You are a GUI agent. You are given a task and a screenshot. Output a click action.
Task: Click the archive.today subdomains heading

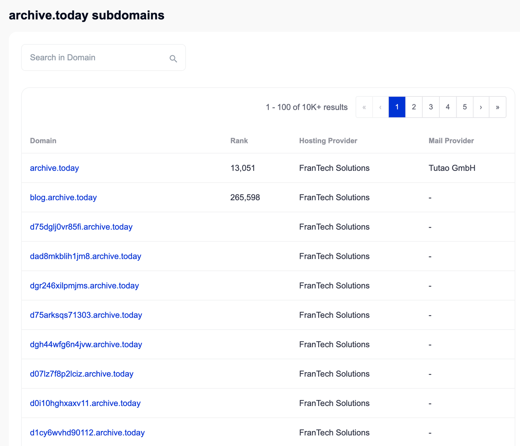click(86, 15)
